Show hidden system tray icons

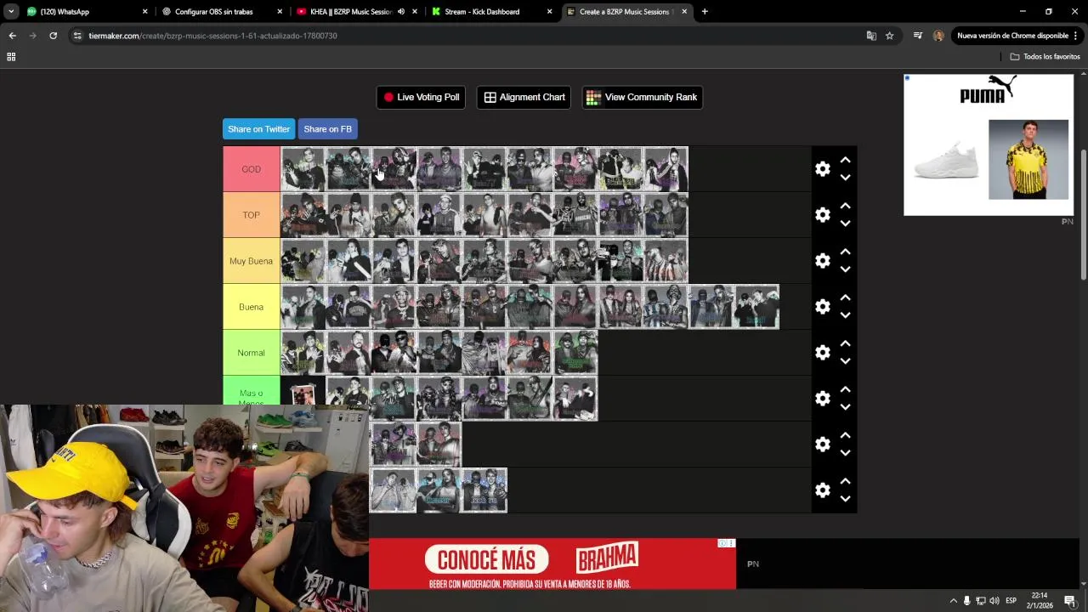(953, 601)
